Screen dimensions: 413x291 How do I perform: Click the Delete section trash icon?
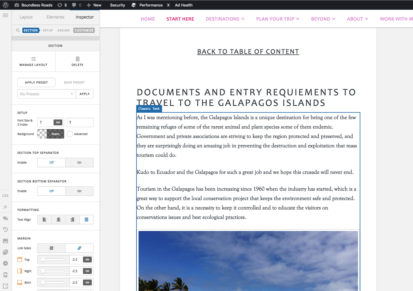coord(77,59)
